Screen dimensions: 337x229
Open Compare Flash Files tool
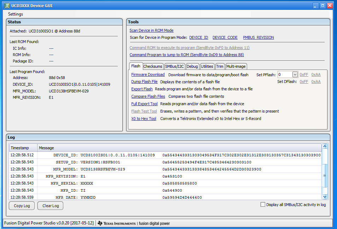tap(148, 96)
